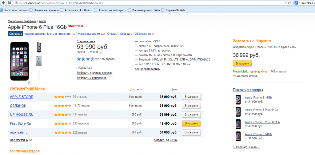Open Apple iPhone 6 Plus 128Gb link

262,122
